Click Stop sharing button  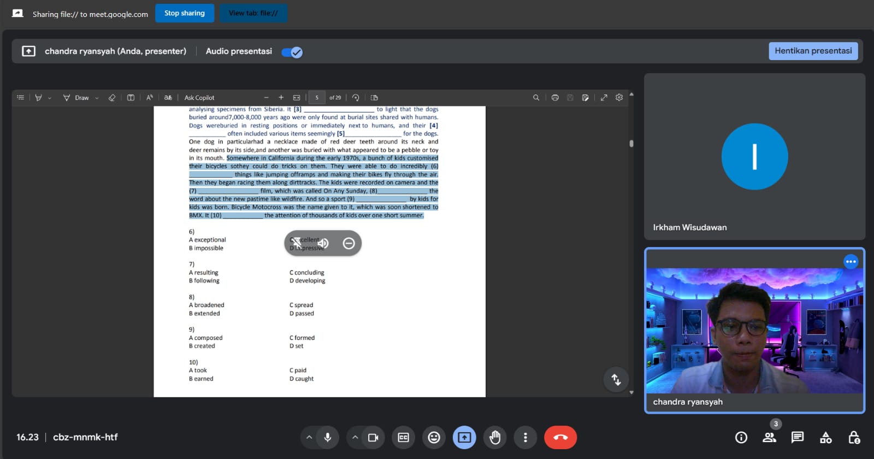(185, 13)
